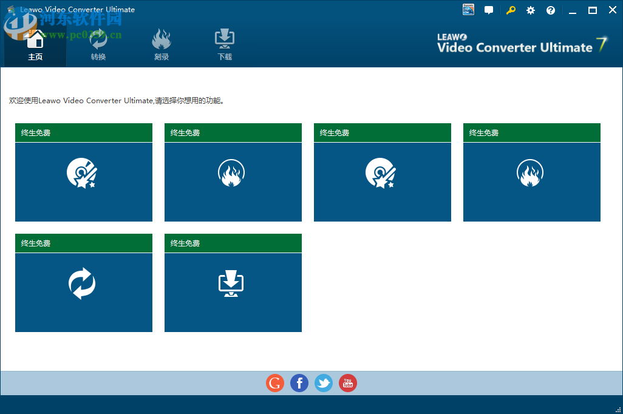
Task: Open the YouTube channel via its red icon
Action: point(347,383)
